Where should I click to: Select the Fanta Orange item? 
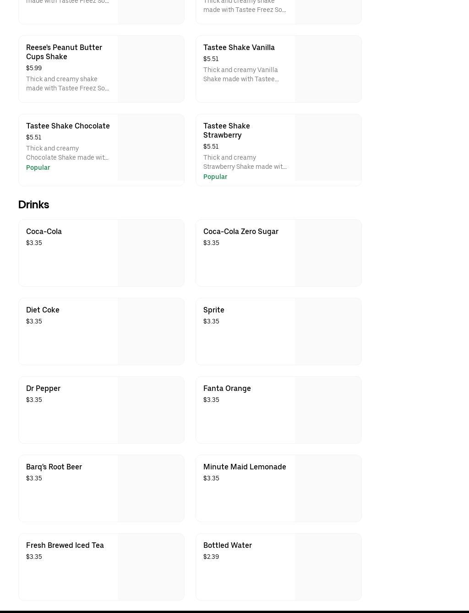(227, 388)
